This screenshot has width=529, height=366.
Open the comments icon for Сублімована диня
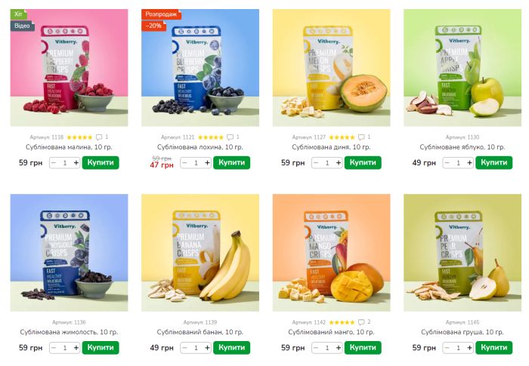tap(361, 137)
